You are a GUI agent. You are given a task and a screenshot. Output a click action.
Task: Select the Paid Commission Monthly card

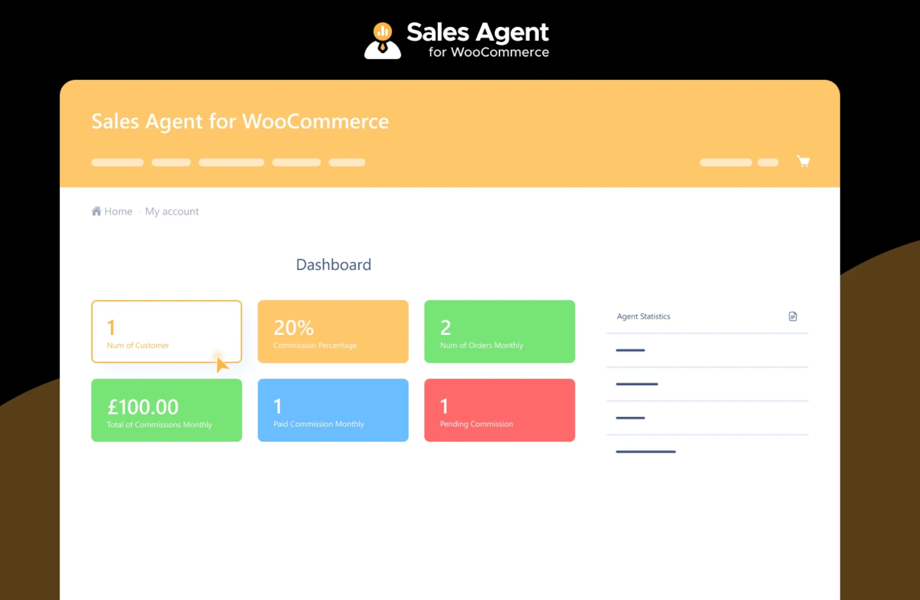333,410
